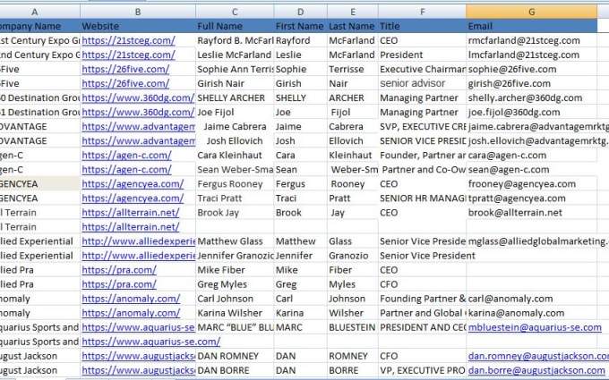This screenshot has width=609, height=380.
Task: Select the cell lmcfarland@21stceg.com
Action: pos(531,55)
